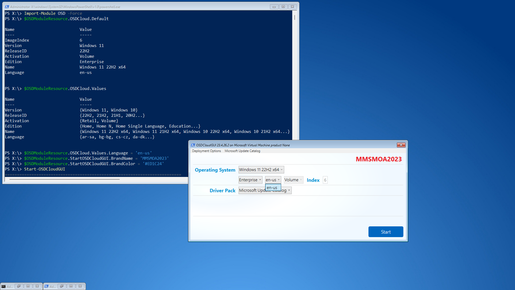
Task: Restore the minimized command prompt window
Action: pos(19,286)
